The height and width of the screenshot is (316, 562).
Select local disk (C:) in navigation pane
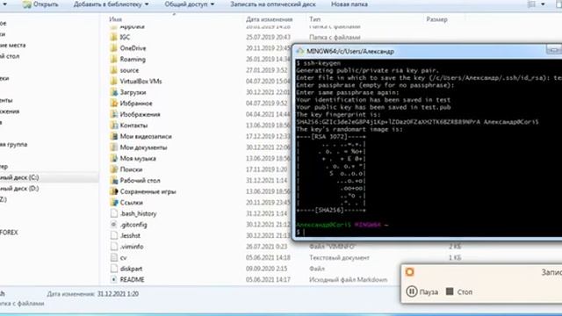tap(19, 177)
